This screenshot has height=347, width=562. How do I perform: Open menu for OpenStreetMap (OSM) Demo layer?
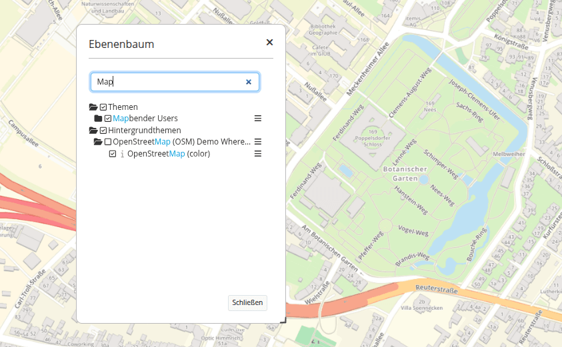(258, 142)
